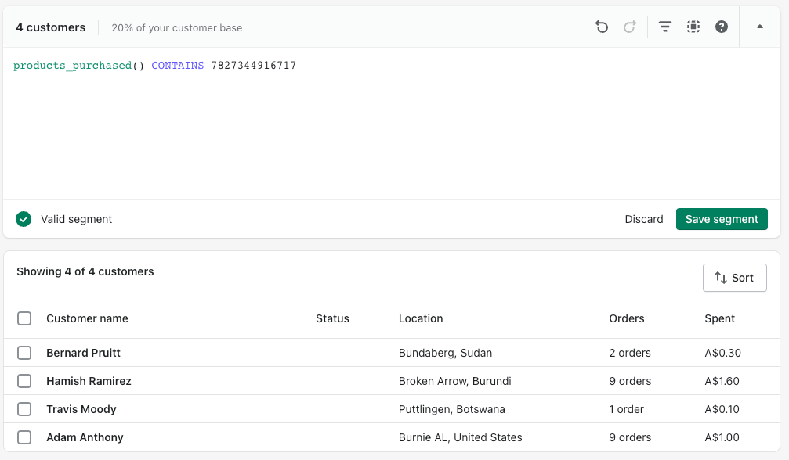Click Save segment button

pyautogui.click(x=722, y=219)
